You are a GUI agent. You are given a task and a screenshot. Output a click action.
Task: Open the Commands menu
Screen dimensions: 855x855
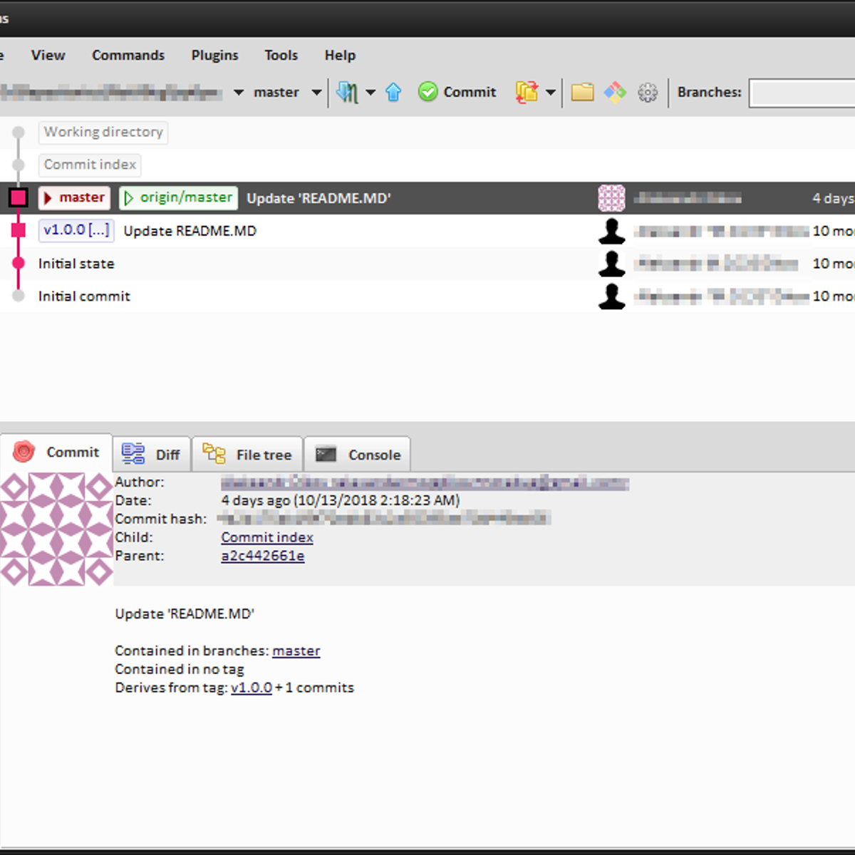click(128, 56)
